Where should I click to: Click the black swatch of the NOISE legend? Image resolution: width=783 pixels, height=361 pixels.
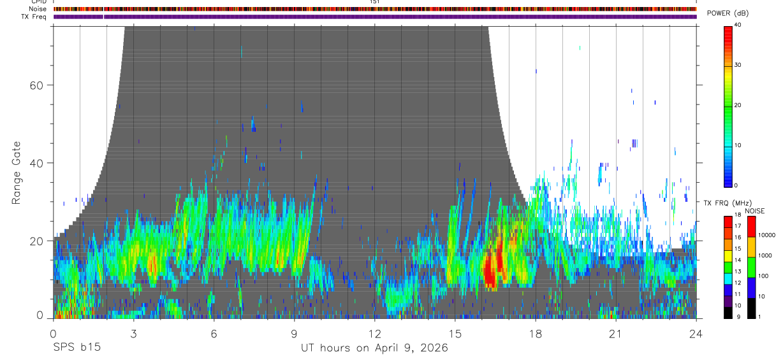[751, 308]
